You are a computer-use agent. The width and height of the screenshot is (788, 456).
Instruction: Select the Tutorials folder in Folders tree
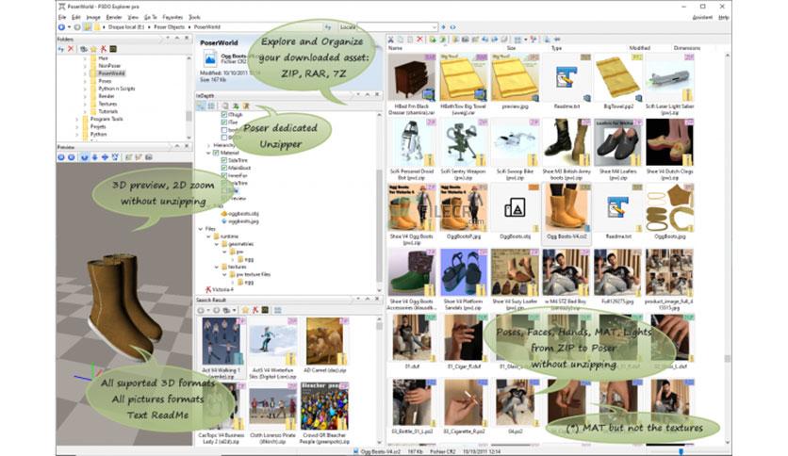point(108,111)
